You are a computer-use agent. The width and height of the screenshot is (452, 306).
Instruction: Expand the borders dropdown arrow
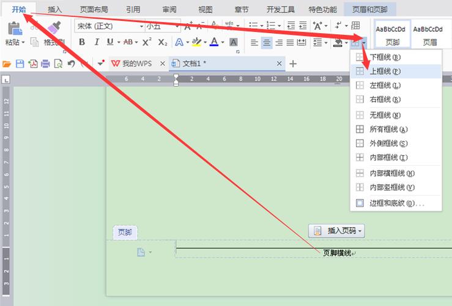pos(365,43)
